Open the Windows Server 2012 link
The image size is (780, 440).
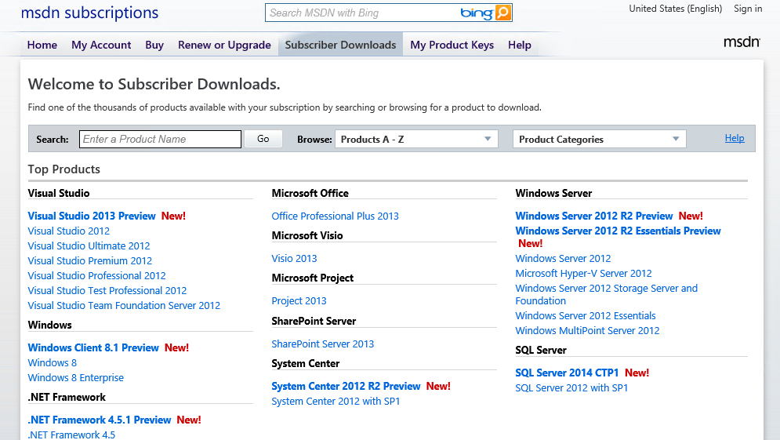click(x=563, y=258)
